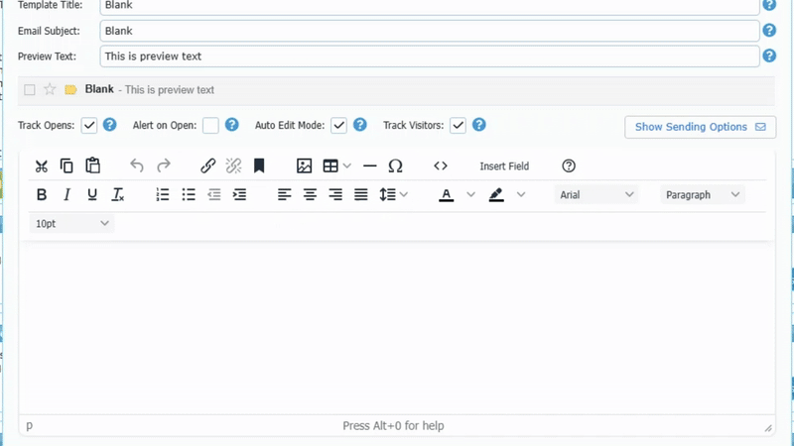794x446 pixels.
Task: Open the Arial font family dropdown
Action: pyautogui.click(x=595, y=195)
